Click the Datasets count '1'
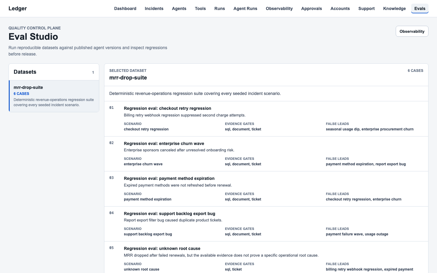 (93, 72)
